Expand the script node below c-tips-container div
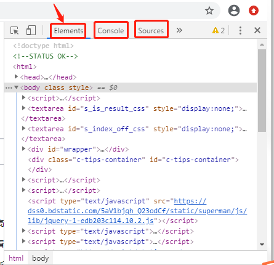Viewport: 274px width, 265px height. (23, 179)
